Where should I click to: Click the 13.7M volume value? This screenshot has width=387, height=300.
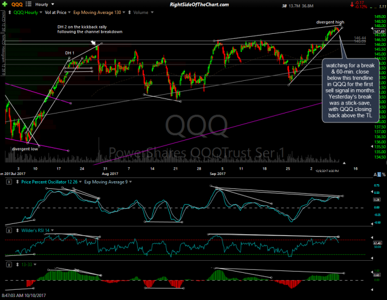coord(294,5)
